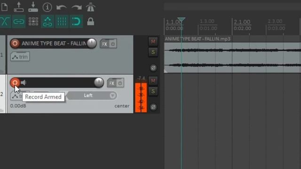Open Project Settings info icon
Image resolution: width=301 pixels, height=169 pixels.
pyautogui.click(x=47, y=8)
